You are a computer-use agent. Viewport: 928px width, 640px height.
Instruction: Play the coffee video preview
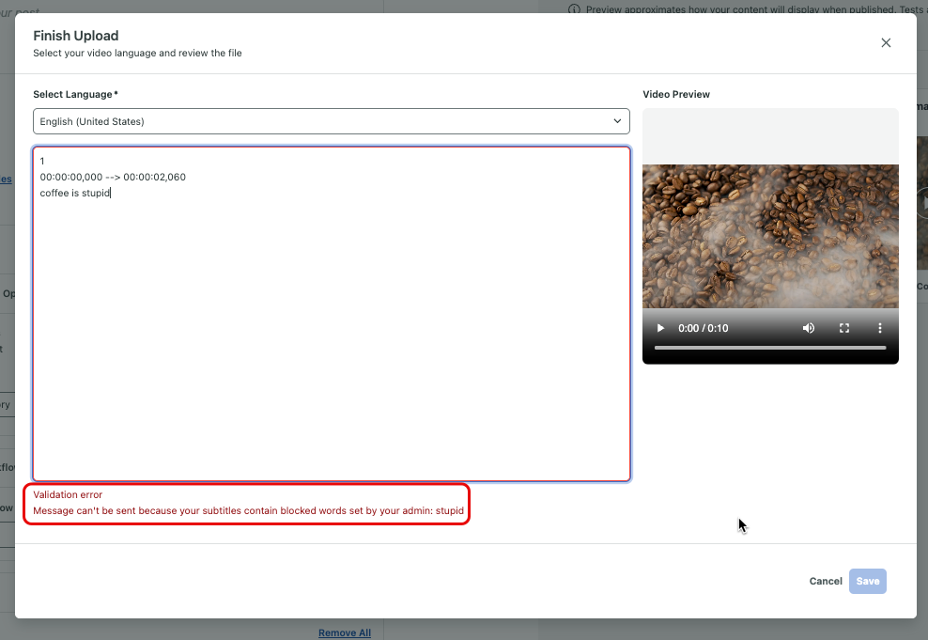[x=660, y=327]
